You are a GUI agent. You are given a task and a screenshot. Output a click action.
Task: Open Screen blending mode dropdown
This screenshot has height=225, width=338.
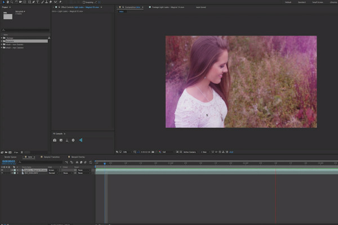[53, 170]
